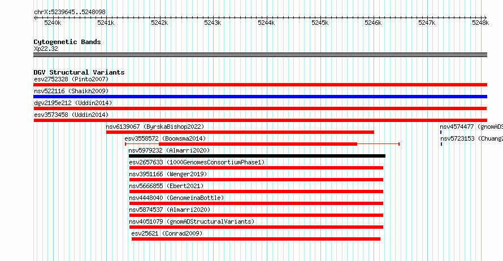The height and width of the screenshot is (261, 503).
Task: Open the esv3573458 (Uddin2014) variant
Action: (x=71, y=115)
